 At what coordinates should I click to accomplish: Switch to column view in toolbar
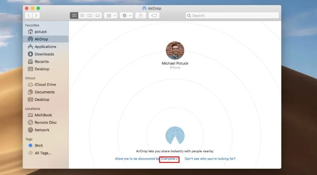[x=90, y=15]
